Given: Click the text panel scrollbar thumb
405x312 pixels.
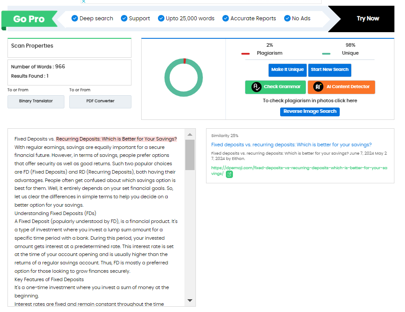Looking at the screenshot, I should [x=190, y=155].
